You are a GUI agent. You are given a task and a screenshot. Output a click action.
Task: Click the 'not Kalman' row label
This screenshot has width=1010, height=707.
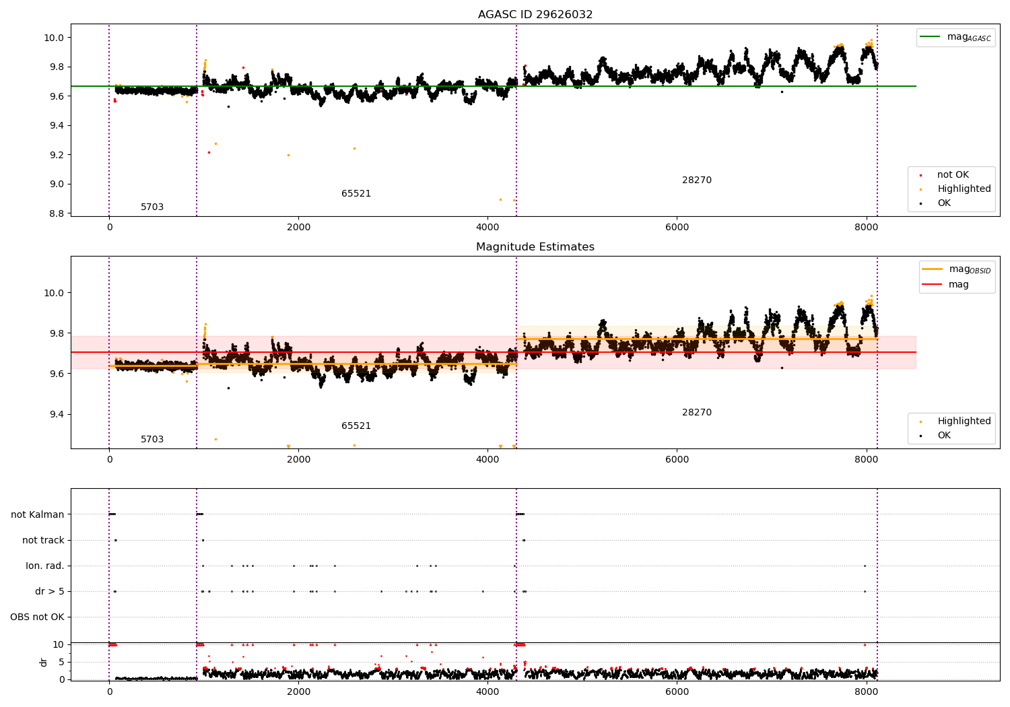pyautogui.click(x=38, y=515)
